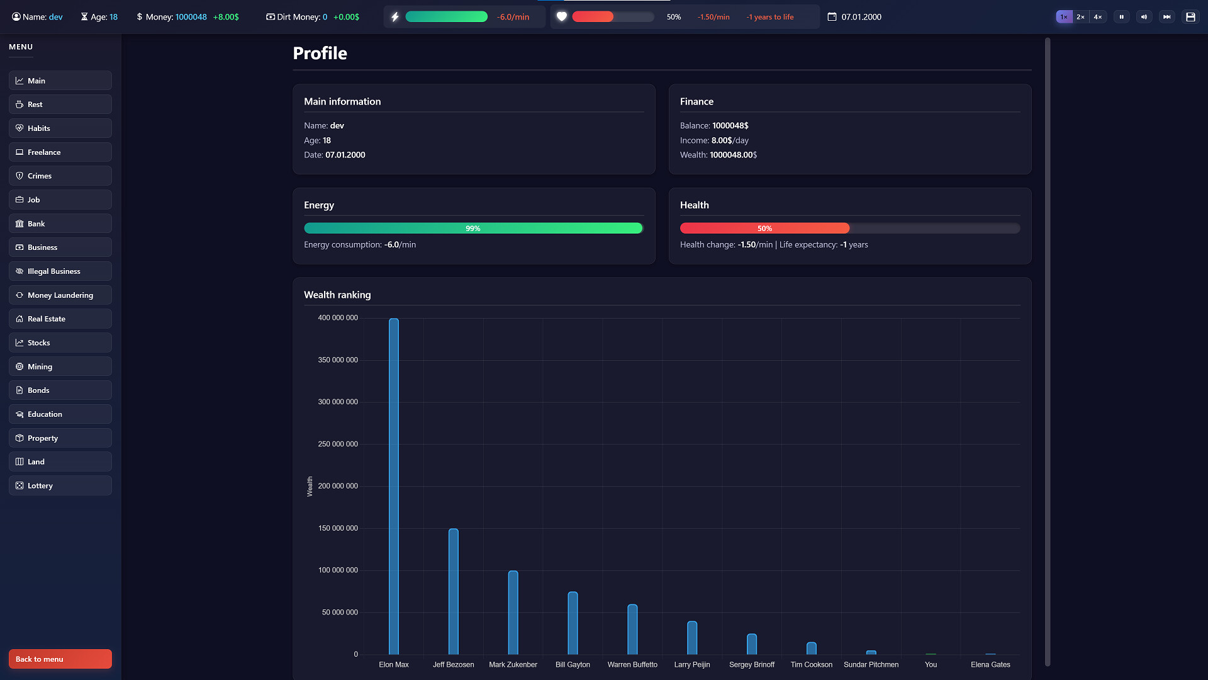Open Crimes from sidebar
Screen dimensions: 1208x680
[60, 176]
